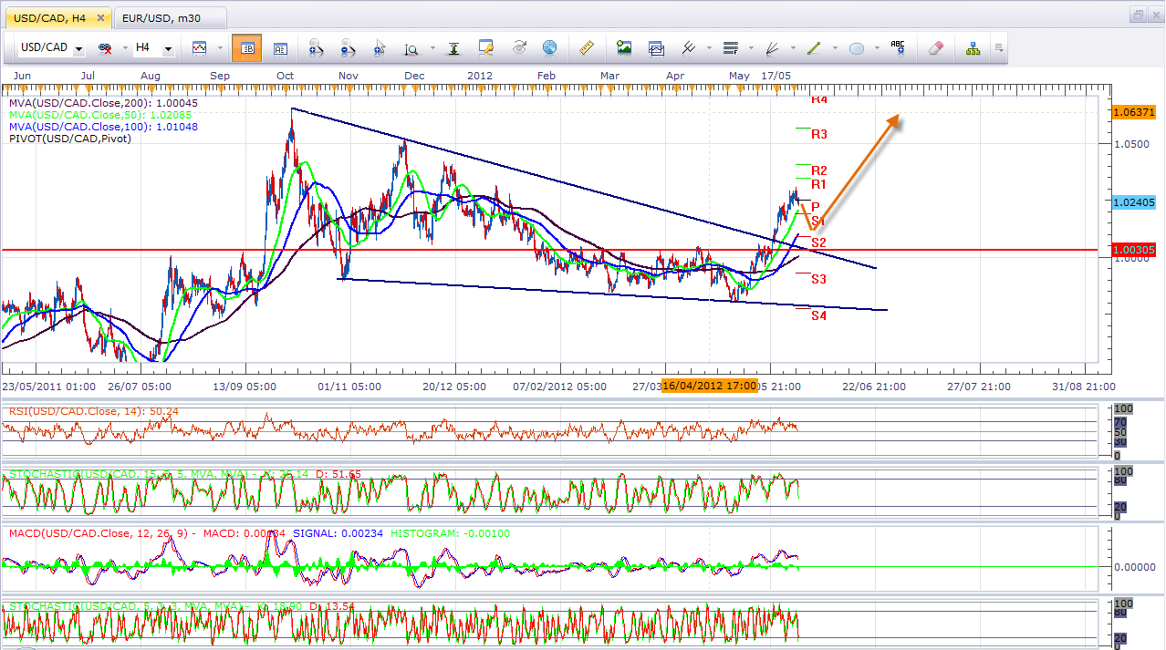Expand the ellipse shape dropdown arrow

877,48
